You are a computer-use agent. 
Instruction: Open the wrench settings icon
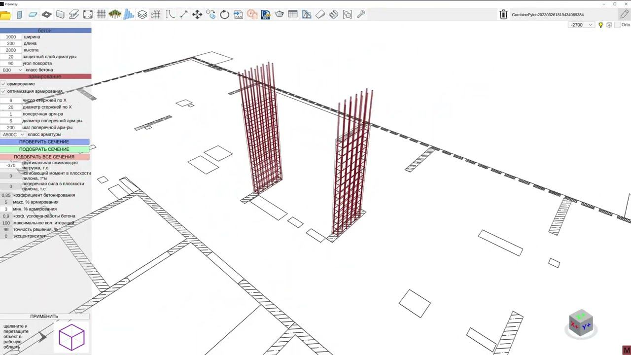(361, 14)
